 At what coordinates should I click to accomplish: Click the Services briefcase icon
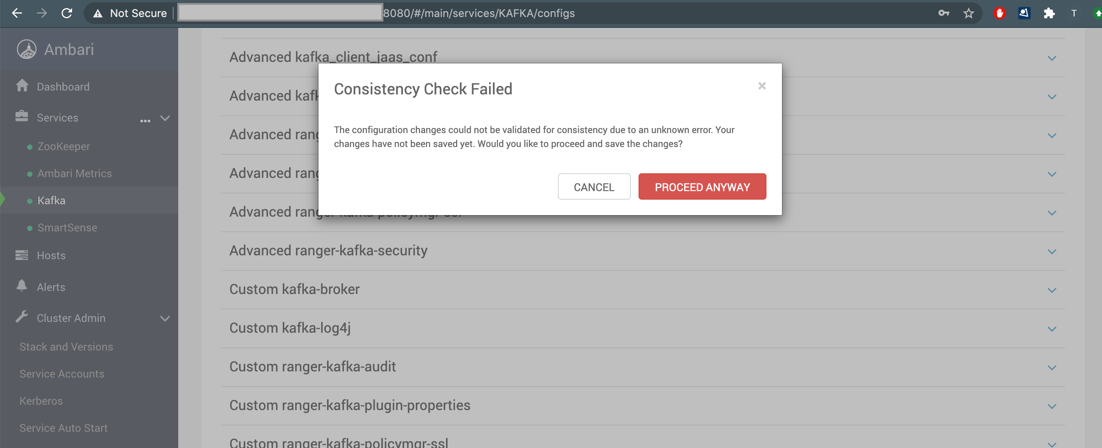pyautogui.click(x=21, y=116)
